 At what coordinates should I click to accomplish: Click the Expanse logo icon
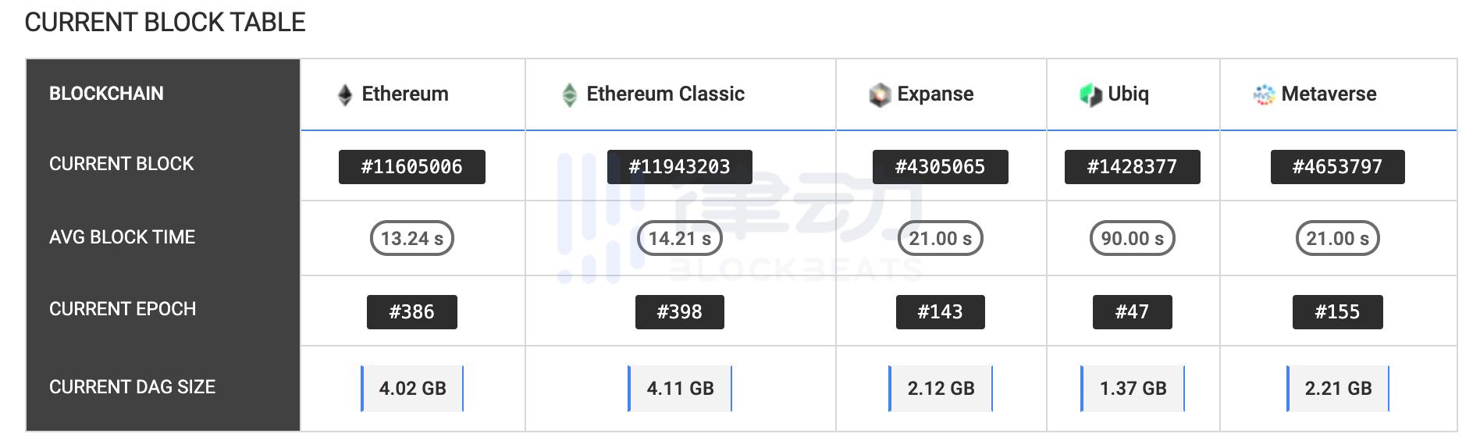(x=880, y=95)
